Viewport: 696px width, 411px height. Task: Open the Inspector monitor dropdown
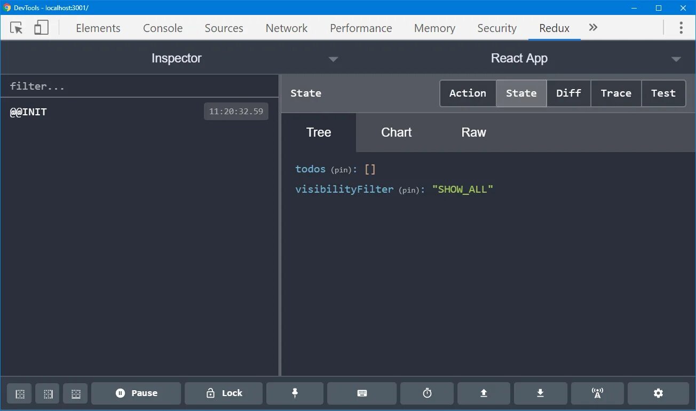point(176,59)
